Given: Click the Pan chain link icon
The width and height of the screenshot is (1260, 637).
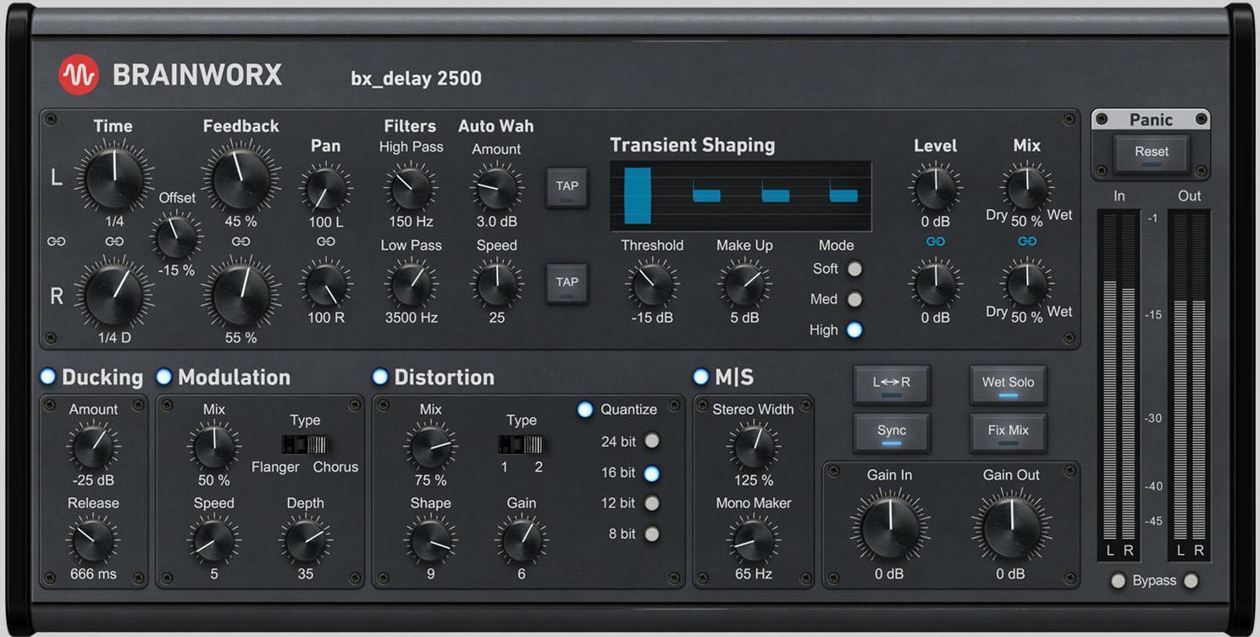Looking at the screenshot, I should tap(326, 241).
